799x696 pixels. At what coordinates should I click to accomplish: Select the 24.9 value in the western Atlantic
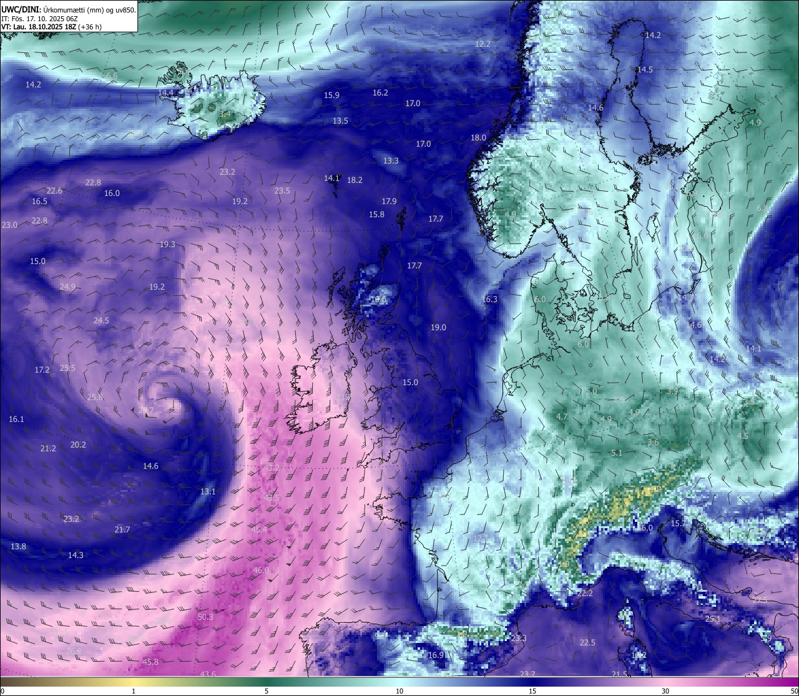pyautogui.click(x=67, y=287)
